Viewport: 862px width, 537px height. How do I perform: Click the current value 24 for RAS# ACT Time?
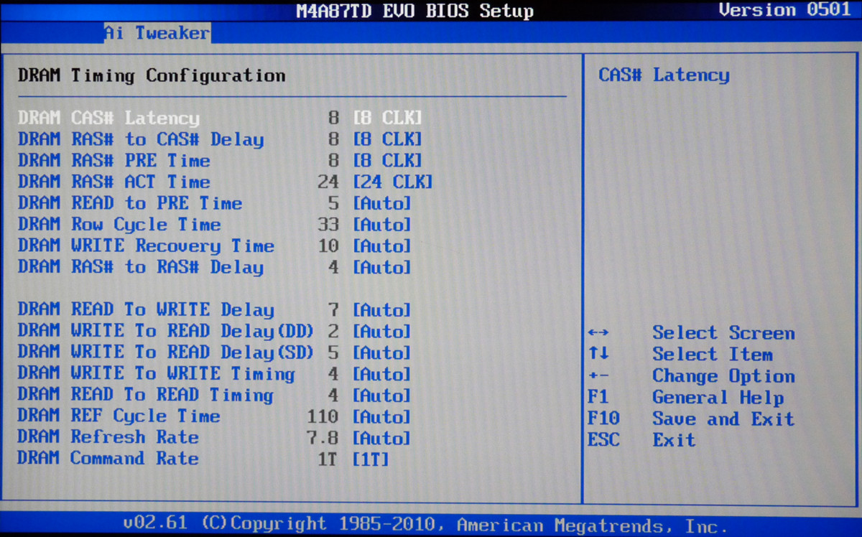click(x=328, y=182)
